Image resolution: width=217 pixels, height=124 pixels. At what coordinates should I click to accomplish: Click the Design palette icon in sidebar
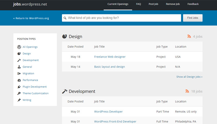point(19,54)
